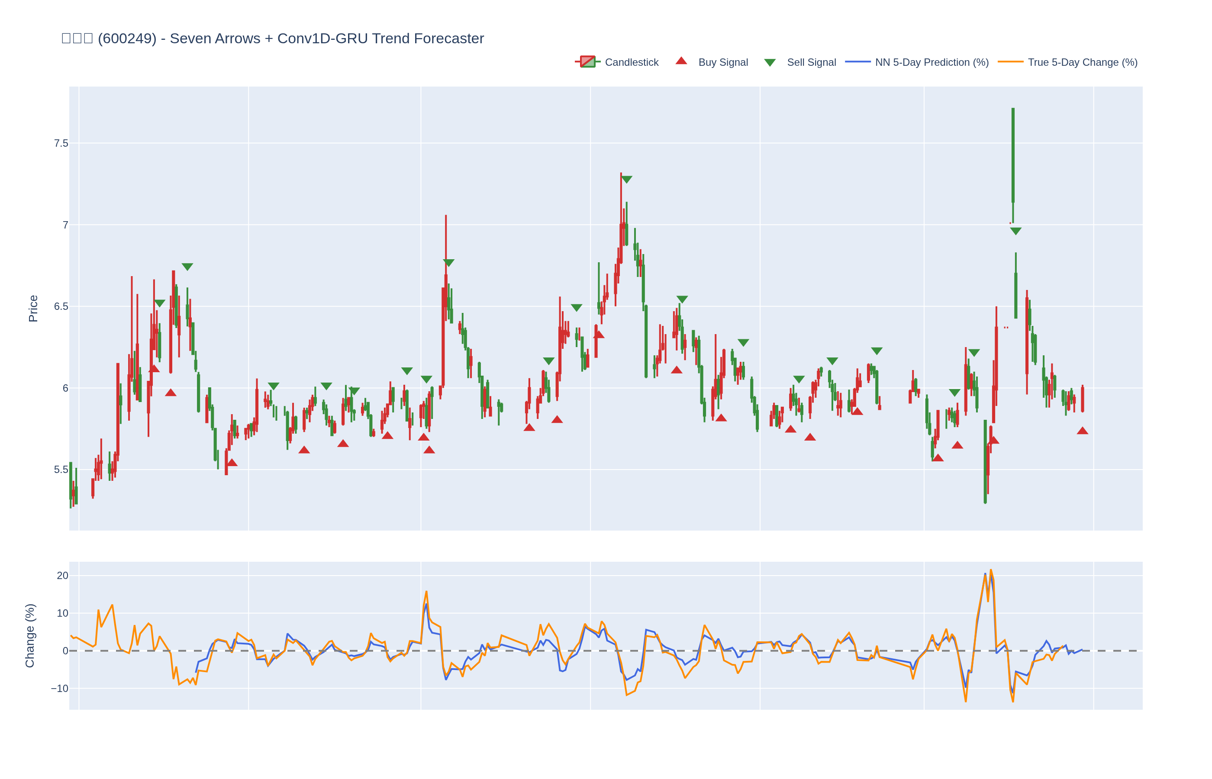
Task: Click sell marker below the tall green candle above 7.5
Action: pos(1015,231)
